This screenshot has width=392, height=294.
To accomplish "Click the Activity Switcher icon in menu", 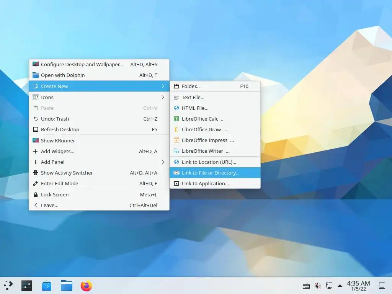I will tap(36, 173).
